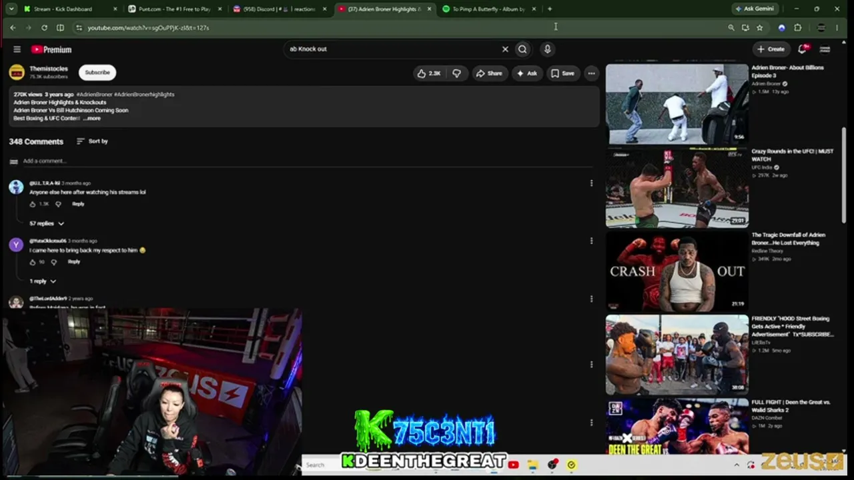Click the YouTube search input field
This screenshot has height=480, width=854.
coord(394,49)
